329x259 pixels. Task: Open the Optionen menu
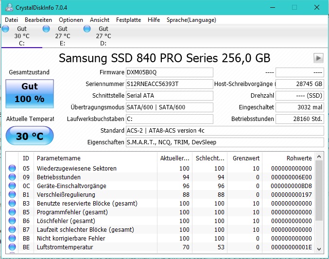coord(71,20)
